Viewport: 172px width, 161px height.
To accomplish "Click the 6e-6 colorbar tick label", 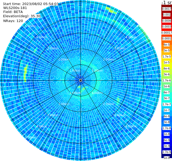I will coord(167,68).
